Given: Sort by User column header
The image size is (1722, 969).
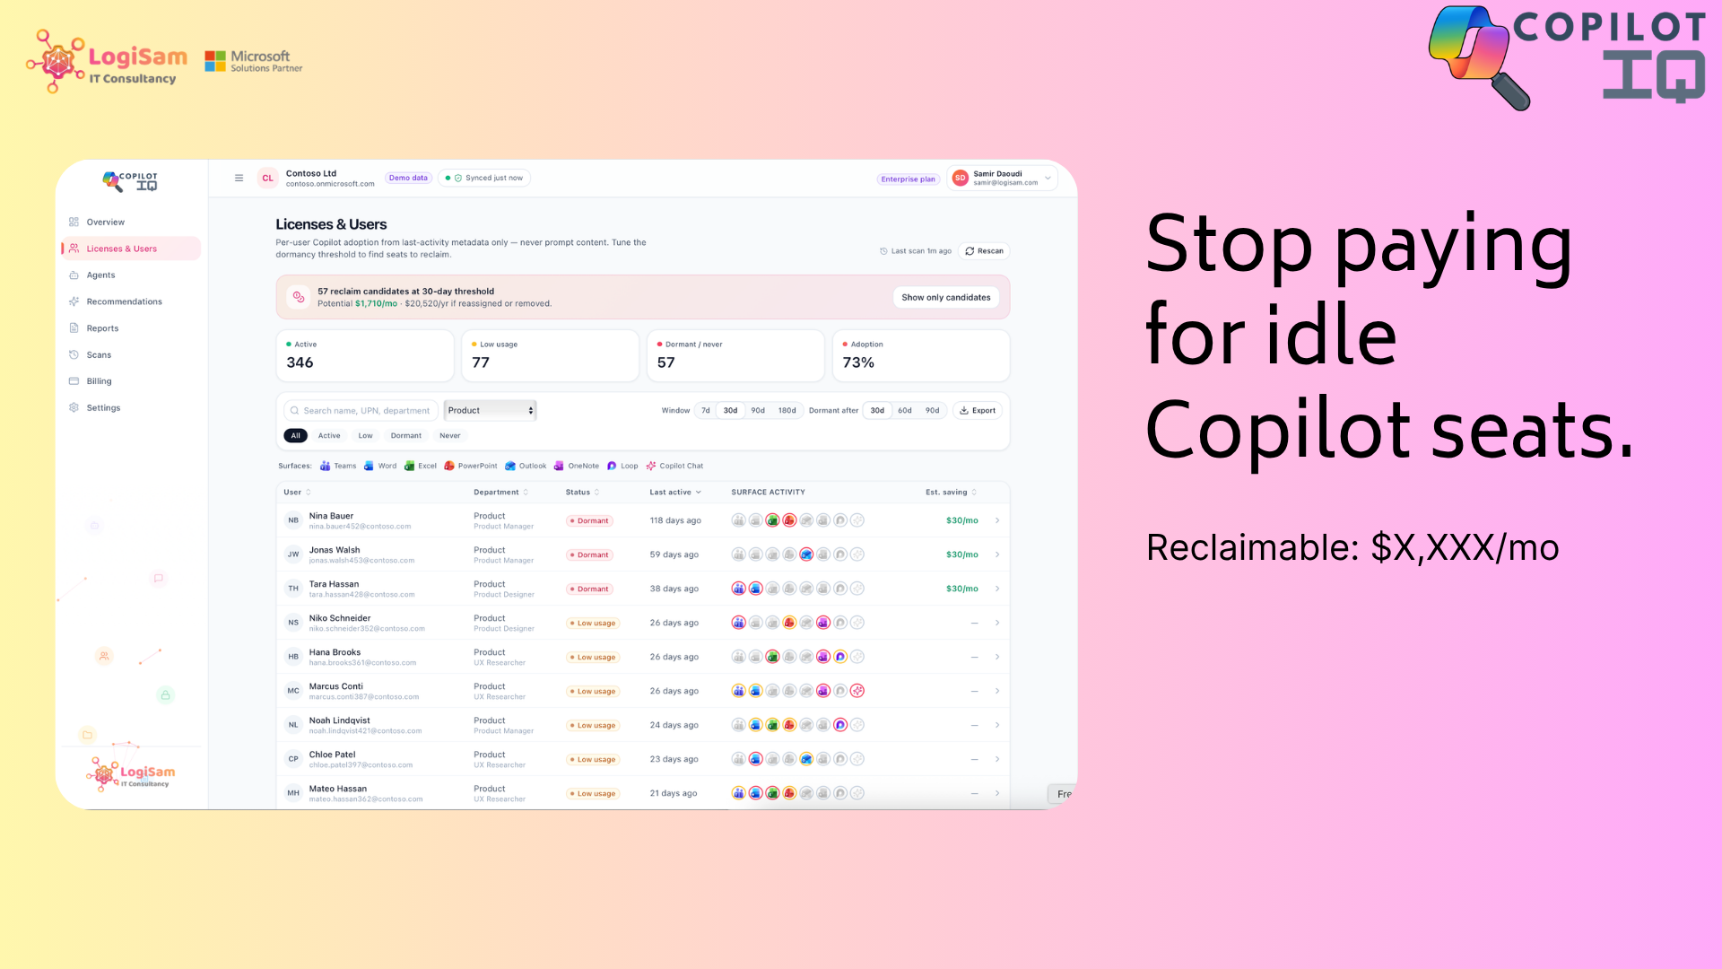Looking at the screenshot, I should coord(297,492).
